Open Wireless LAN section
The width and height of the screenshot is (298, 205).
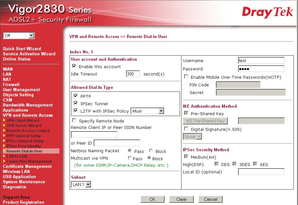pyautogui.click(x=16, y=171)
